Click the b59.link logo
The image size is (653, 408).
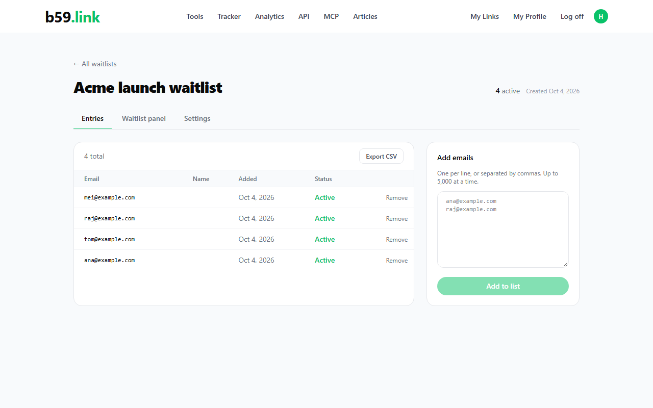tap(72, 17)
